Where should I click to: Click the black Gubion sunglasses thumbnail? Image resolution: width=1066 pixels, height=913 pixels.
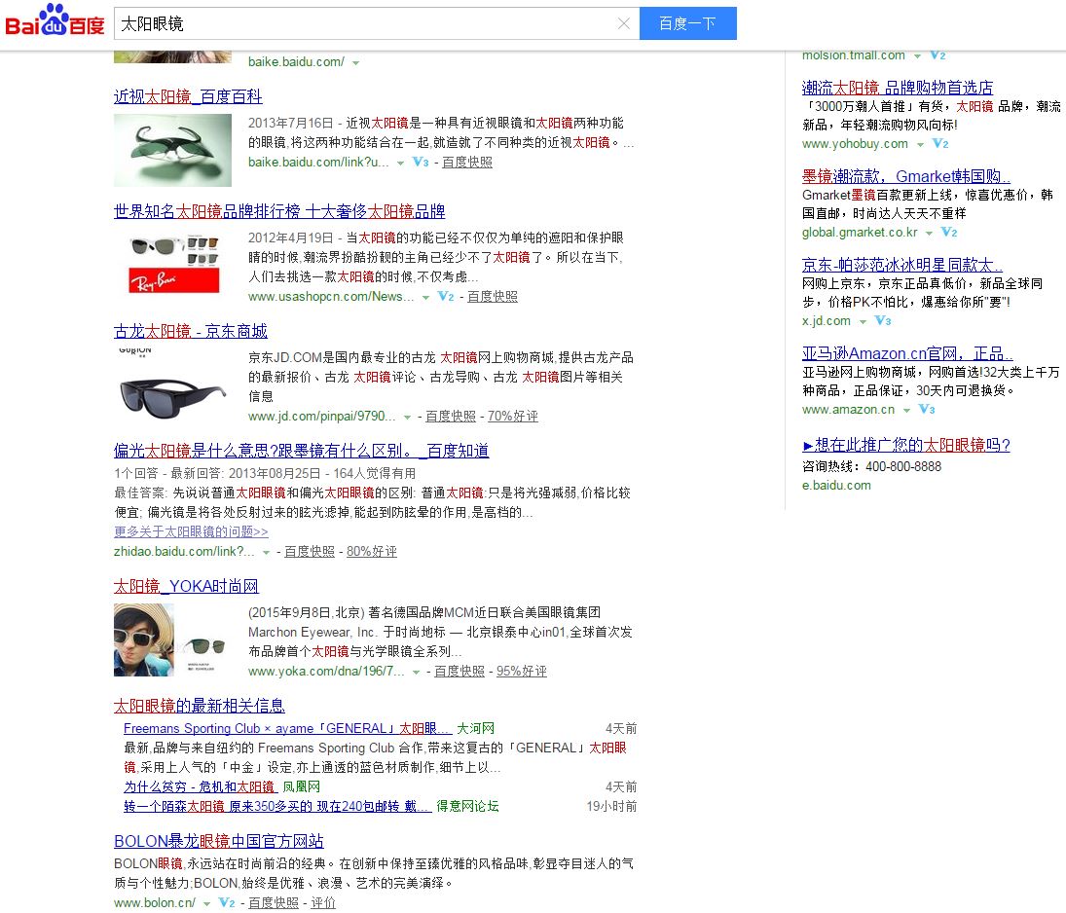(172, 385)
